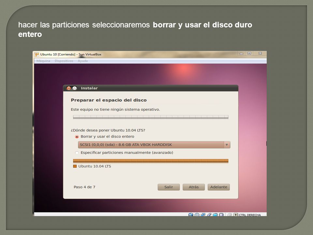This screenshot has width=313, height=235.
Task: Click the VirtualBox title bar application icon
Action: [37, 55]
